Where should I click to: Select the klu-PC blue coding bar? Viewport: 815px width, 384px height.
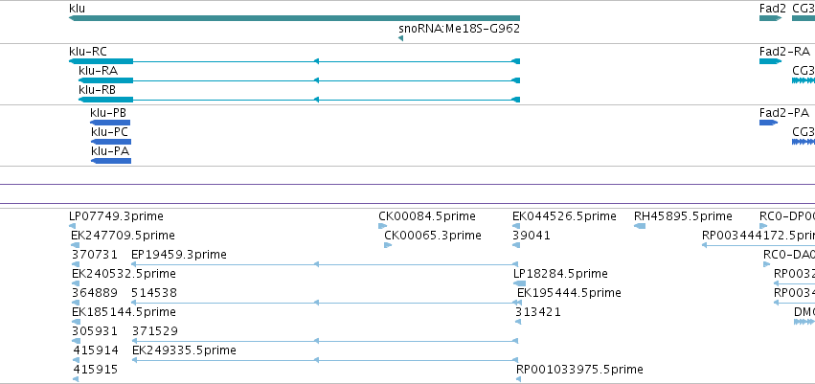tap(111, 142)
